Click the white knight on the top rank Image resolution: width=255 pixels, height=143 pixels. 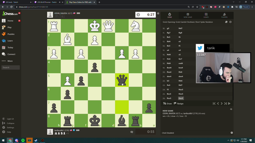(x=135, y=26)
